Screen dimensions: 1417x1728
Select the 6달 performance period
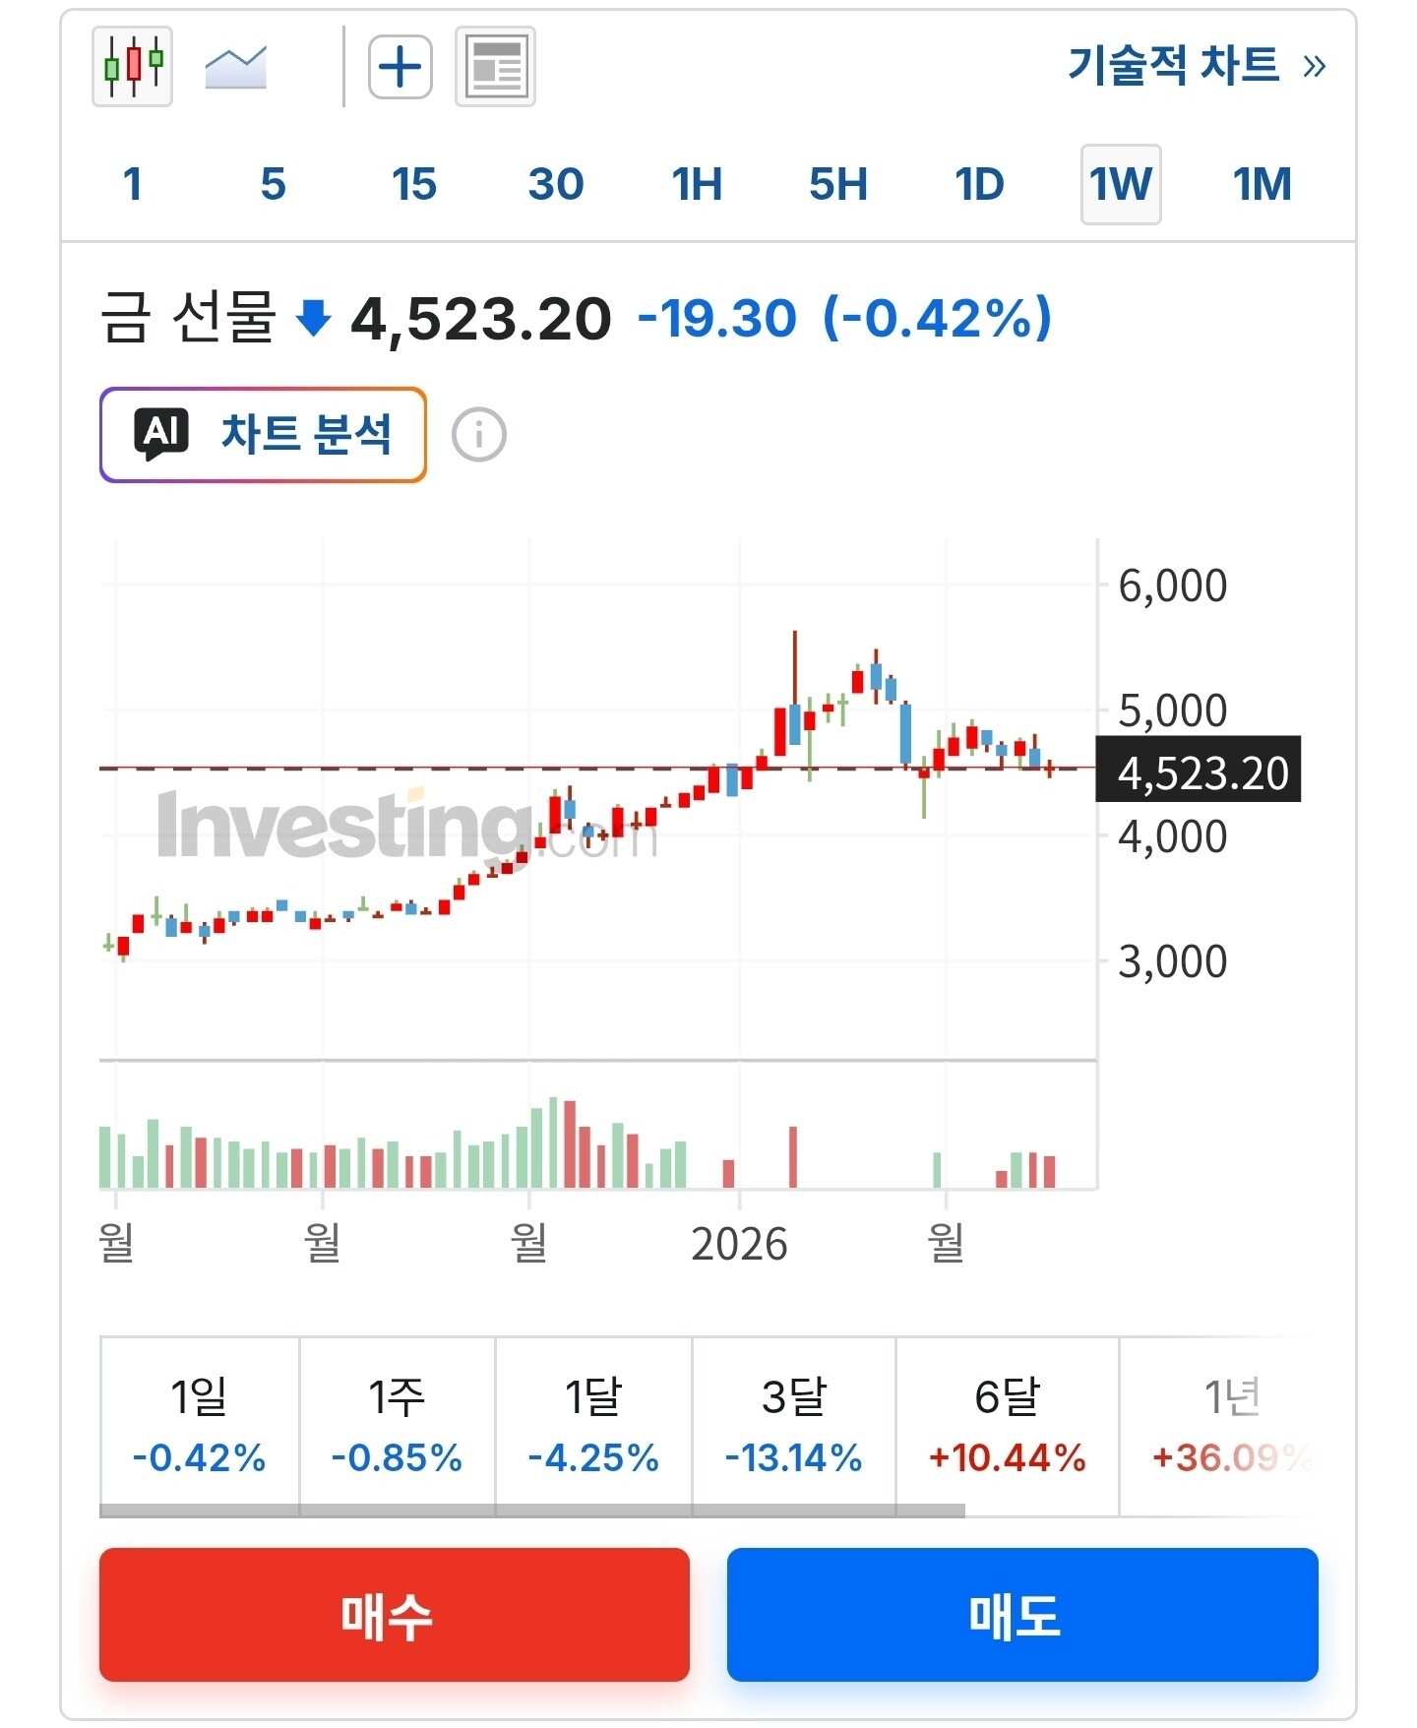click(x=1007, y=1425)
